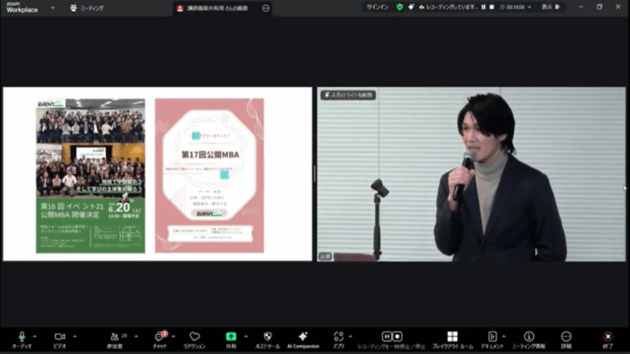Toggle the camera using the ビデオ button

tap(60, 337)
